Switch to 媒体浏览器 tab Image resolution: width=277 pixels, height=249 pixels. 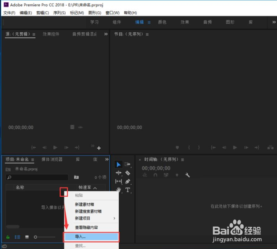click(x=52, y=159)
